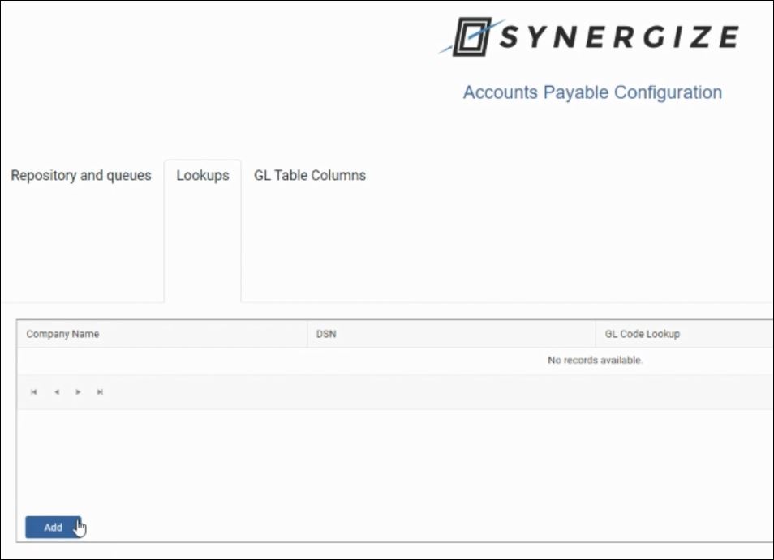Select the Lookups tab
The image size is (774, 560).
click(x=203, y=176)
